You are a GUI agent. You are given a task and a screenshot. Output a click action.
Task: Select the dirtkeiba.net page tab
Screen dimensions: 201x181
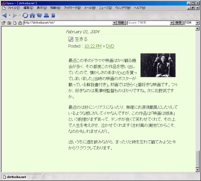pos(21,177)
